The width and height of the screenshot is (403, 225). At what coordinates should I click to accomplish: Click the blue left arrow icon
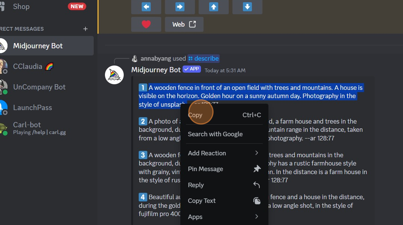(146, 6)
